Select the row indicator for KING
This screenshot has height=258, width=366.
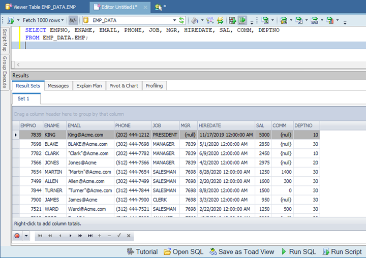[16, 135]
